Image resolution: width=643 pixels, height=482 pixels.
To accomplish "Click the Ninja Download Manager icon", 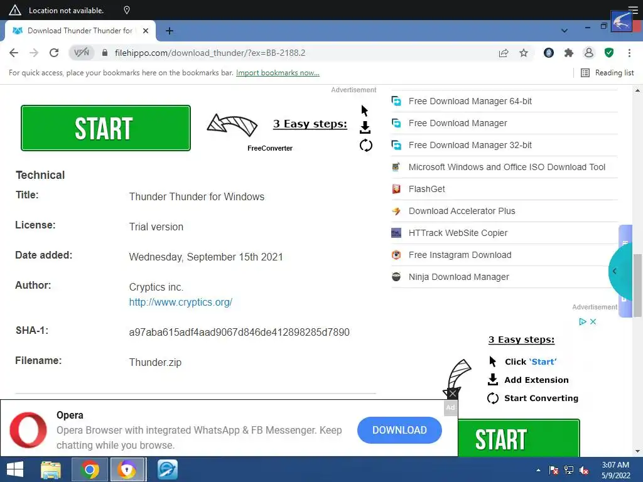I will pos(396,277).
